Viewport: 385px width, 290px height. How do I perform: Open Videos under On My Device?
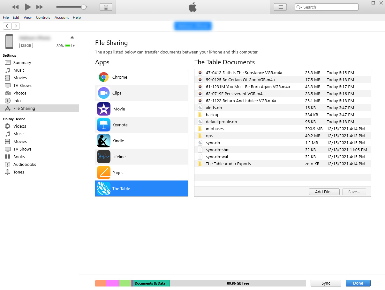(39, 126)
